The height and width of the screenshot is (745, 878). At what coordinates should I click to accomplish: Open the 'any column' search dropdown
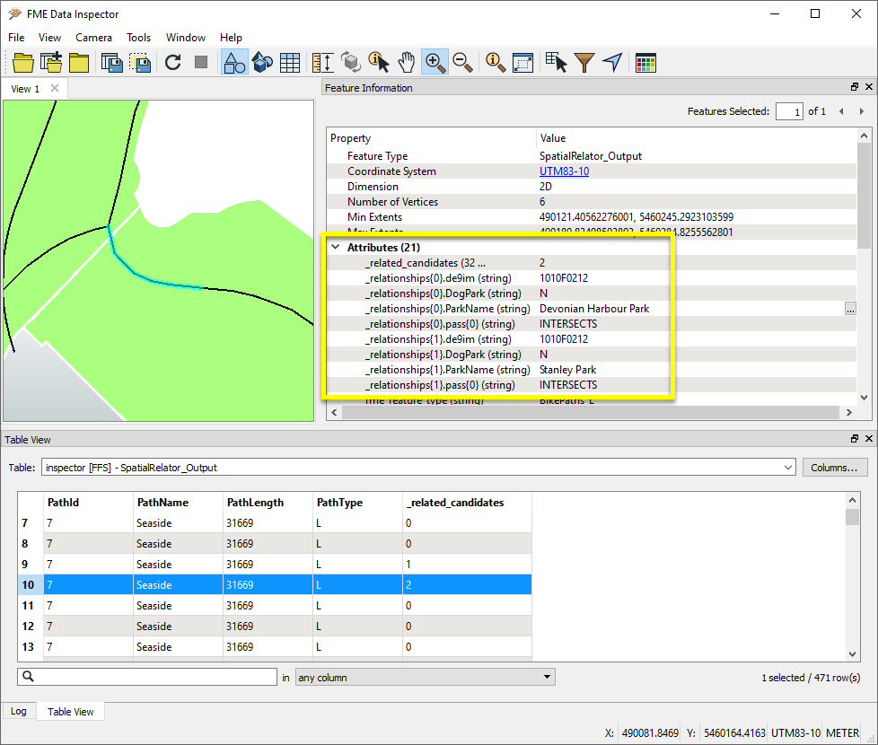(x=425, y=678)
